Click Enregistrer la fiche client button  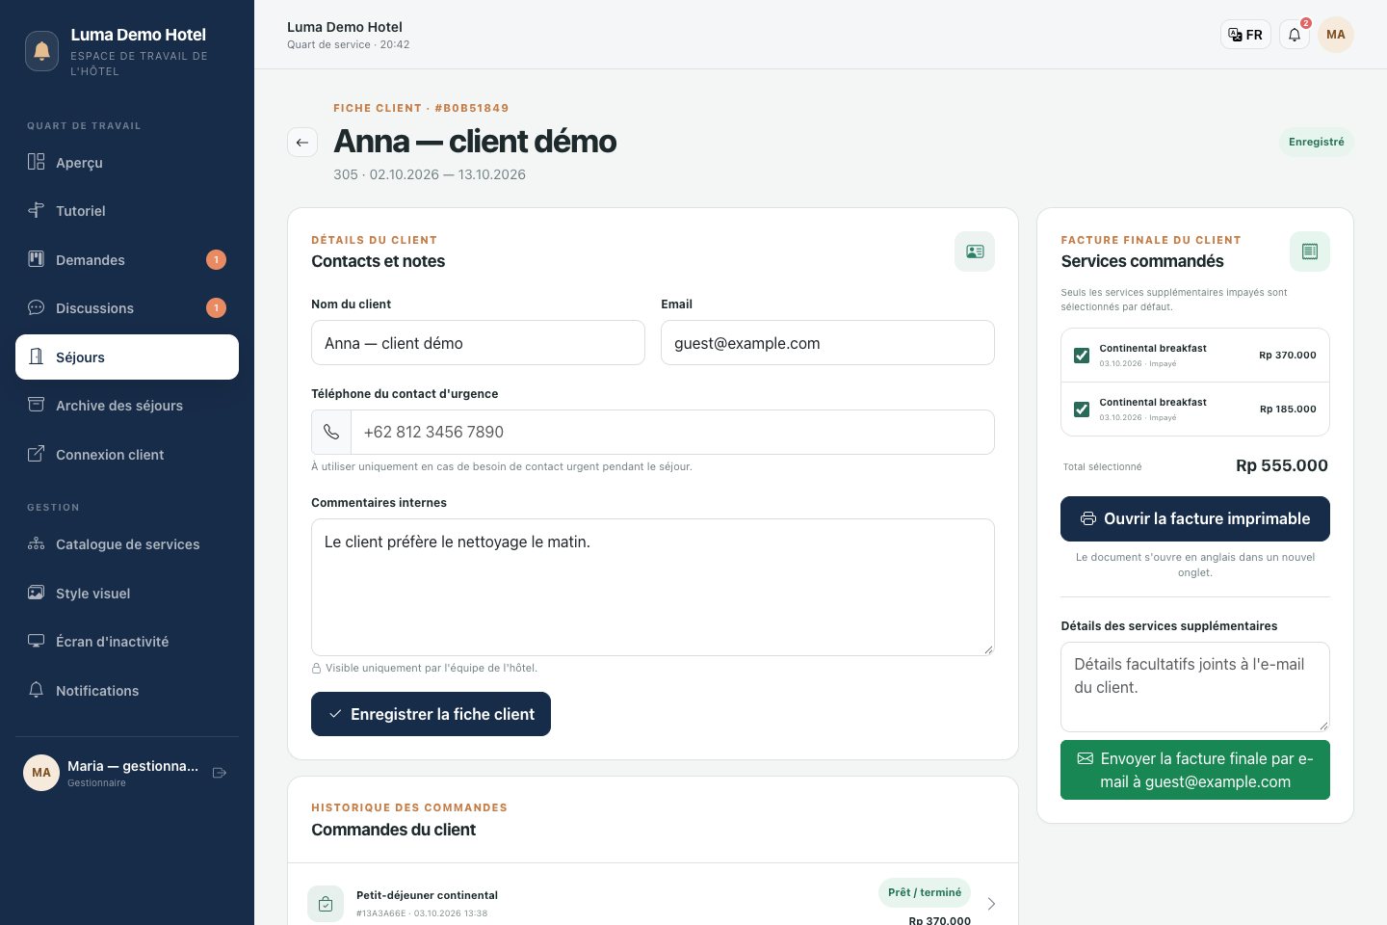point(431,714)
